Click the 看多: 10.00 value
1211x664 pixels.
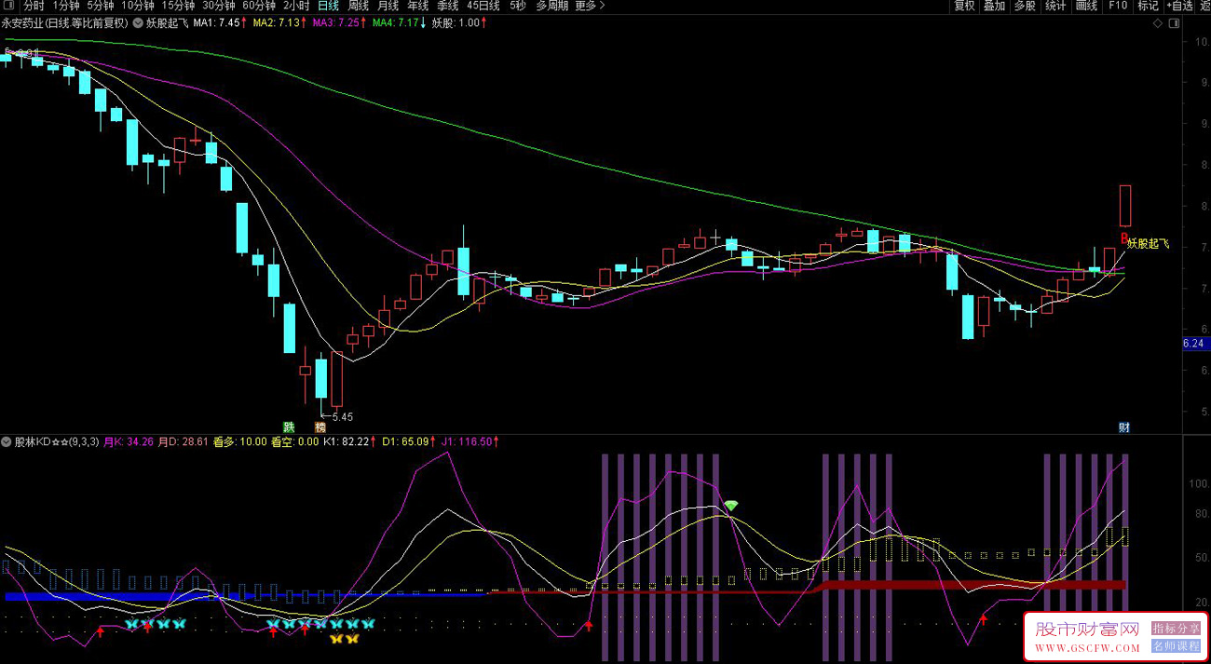(x=239, y=441)
